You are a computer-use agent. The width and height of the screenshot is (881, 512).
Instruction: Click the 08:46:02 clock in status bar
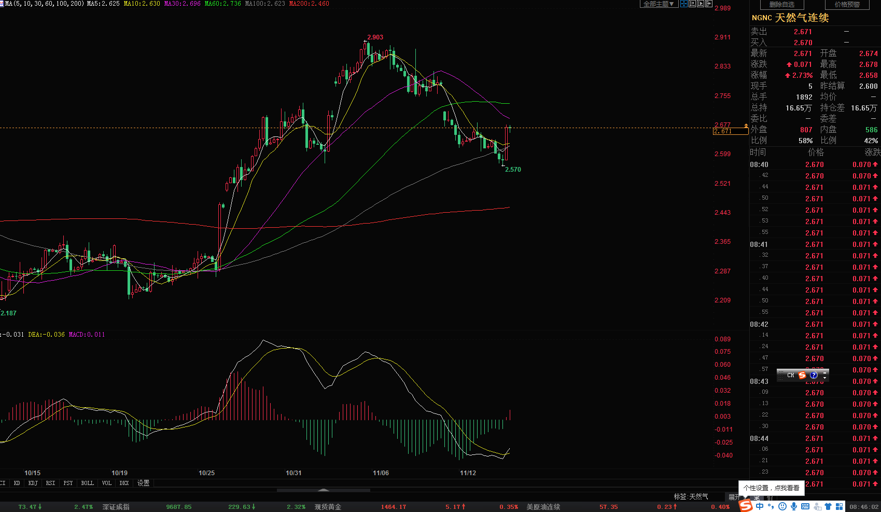click(863, 507)
